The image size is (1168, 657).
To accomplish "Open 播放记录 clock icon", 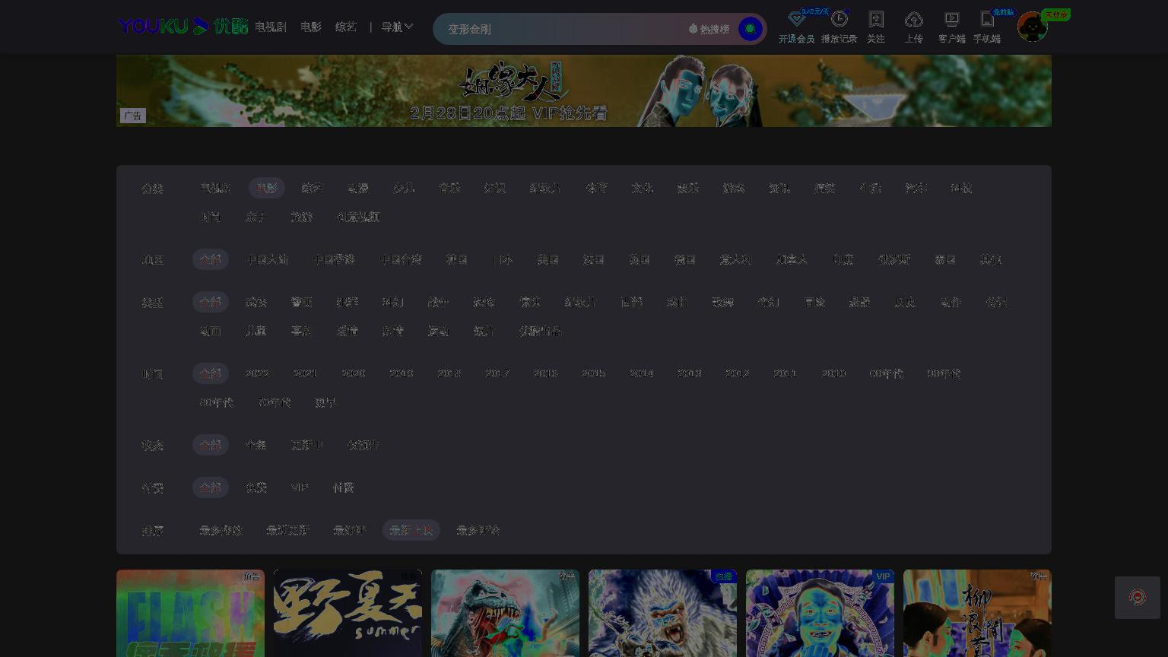I will (x=839, y=18).
